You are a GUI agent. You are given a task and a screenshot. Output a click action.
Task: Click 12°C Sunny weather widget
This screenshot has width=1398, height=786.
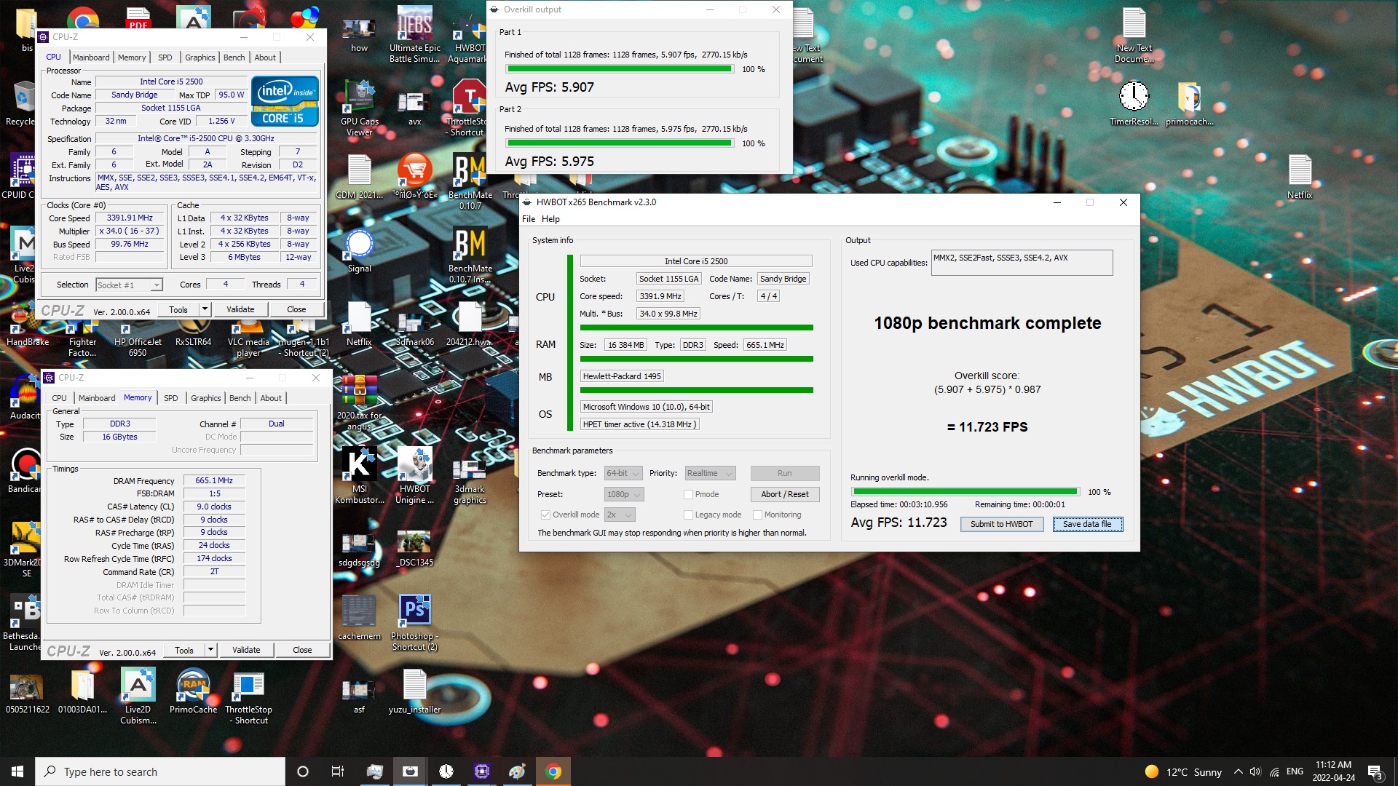point(1184,771)
